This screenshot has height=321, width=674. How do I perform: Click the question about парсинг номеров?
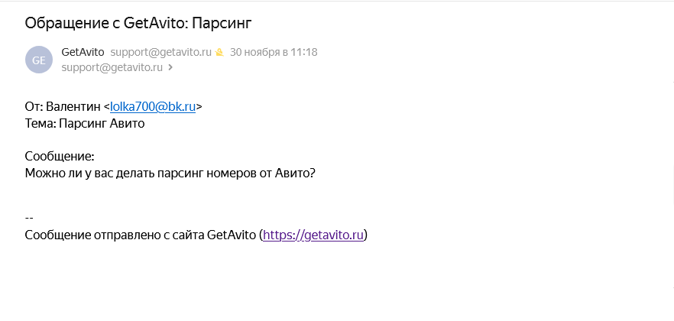[170, 173]
